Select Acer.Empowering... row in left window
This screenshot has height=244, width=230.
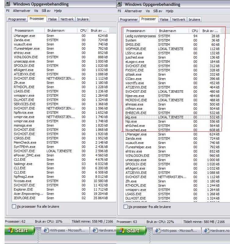click(61, 194)
